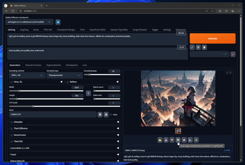Screen dimensions: 245x165
Task: Send image to extras triangle ruler icon
Action: (x=190, y=140)
